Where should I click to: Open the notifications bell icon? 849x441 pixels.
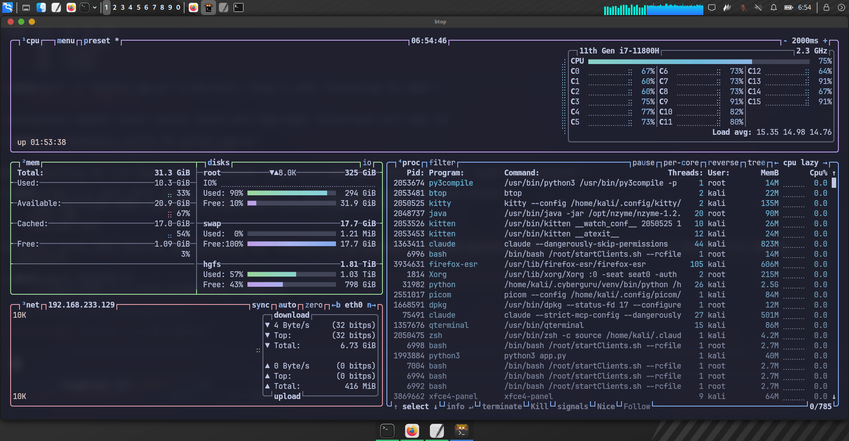pos(774,8)
